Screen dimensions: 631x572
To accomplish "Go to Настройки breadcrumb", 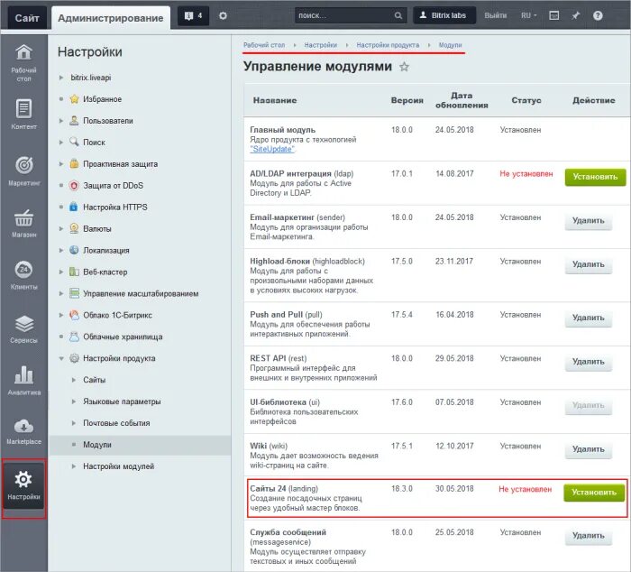I will (321, 45).
